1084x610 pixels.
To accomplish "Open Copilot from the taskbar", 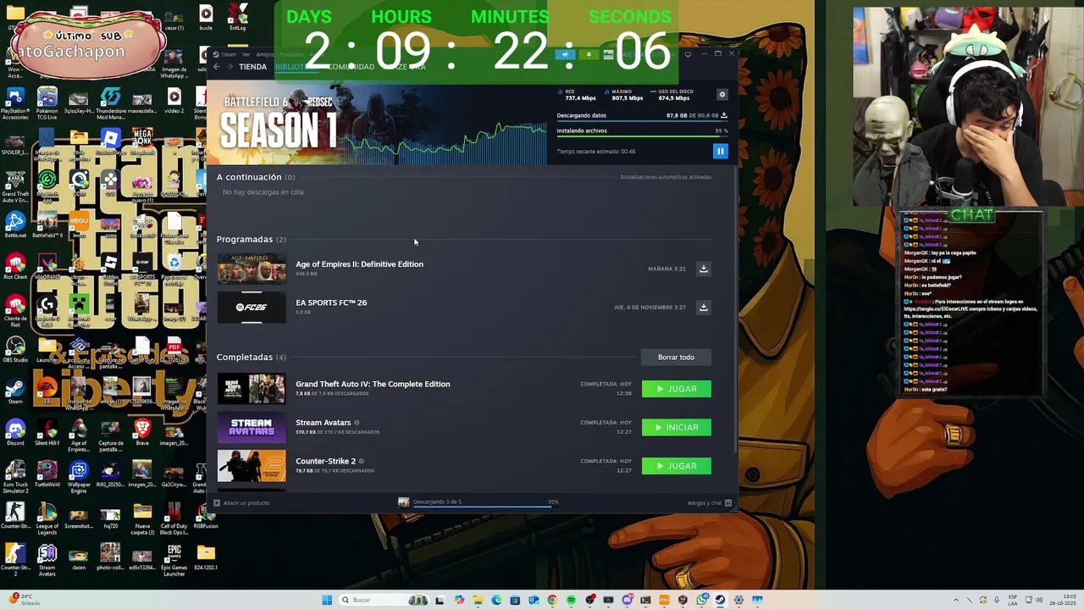I will pos(459,600).
